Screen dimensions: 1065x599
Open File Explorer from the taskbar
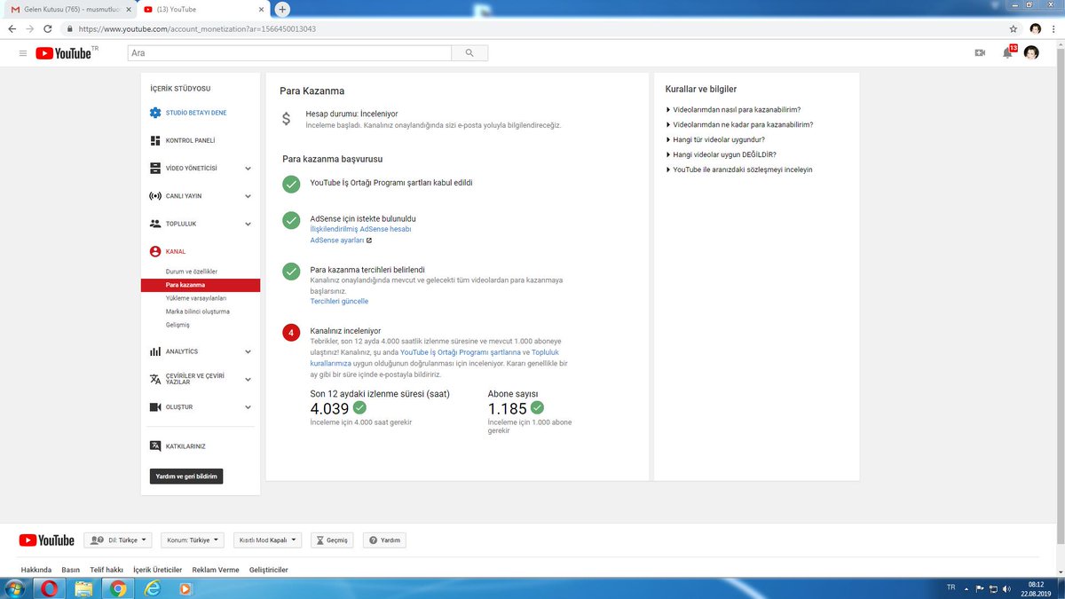[x=83, y=588]
